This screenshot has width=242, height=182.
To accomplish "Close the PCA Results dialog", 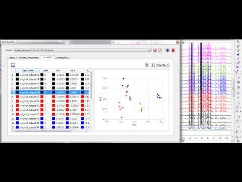I will (x=177, y=42).
